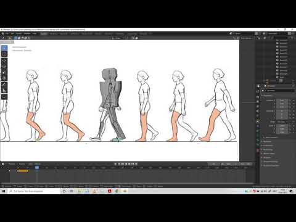This screenshot has height=222, width=296.
Task: Open the Render menu
Action: [18, 33]
